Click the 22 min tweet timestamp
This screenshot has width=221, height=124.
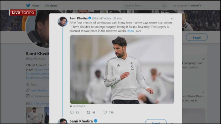118,18
